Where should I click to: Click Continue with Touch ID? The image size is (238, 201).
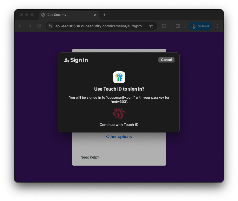tap(119, 125)
